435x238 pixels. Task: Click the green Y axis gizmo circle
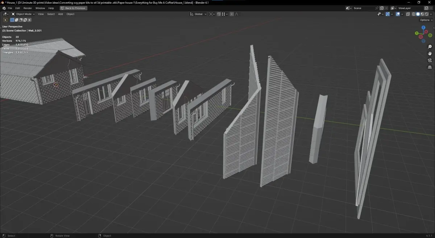pyautogui.click(x=417, y=33)
